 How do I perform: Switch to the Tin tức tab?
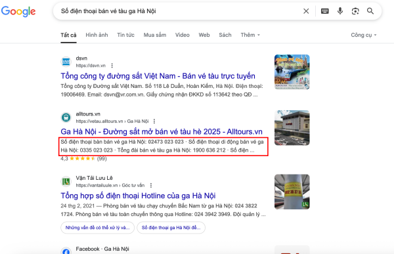(x=125, y=35)
